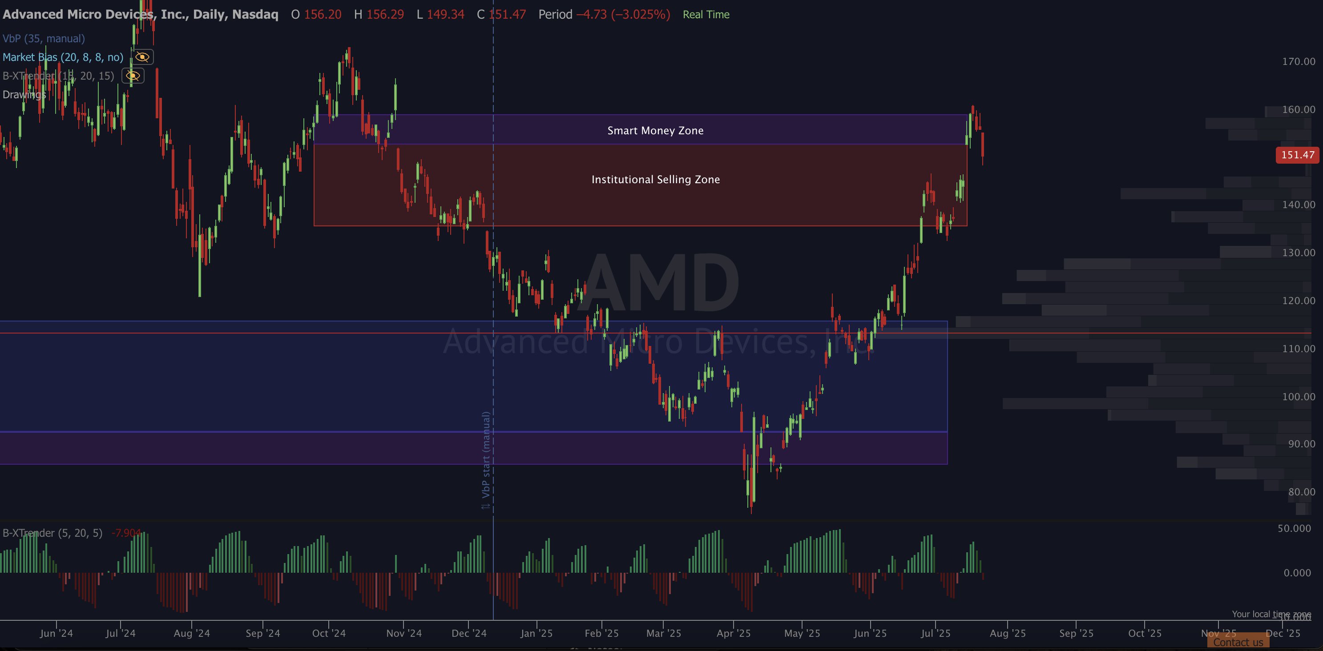The width and height of the screenshot is (1323, 651).
Task: Select the Institutional Selling Zone rectangle label
Action: [x=655, y=180]
